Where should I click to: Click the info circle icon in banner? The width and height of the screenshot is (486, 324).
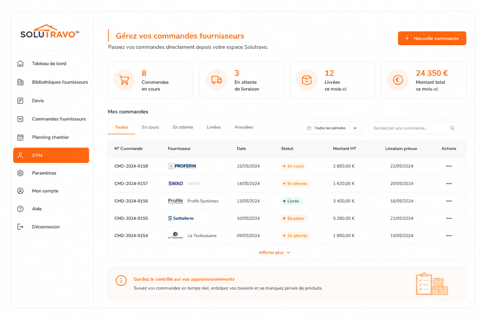point(121,280)
